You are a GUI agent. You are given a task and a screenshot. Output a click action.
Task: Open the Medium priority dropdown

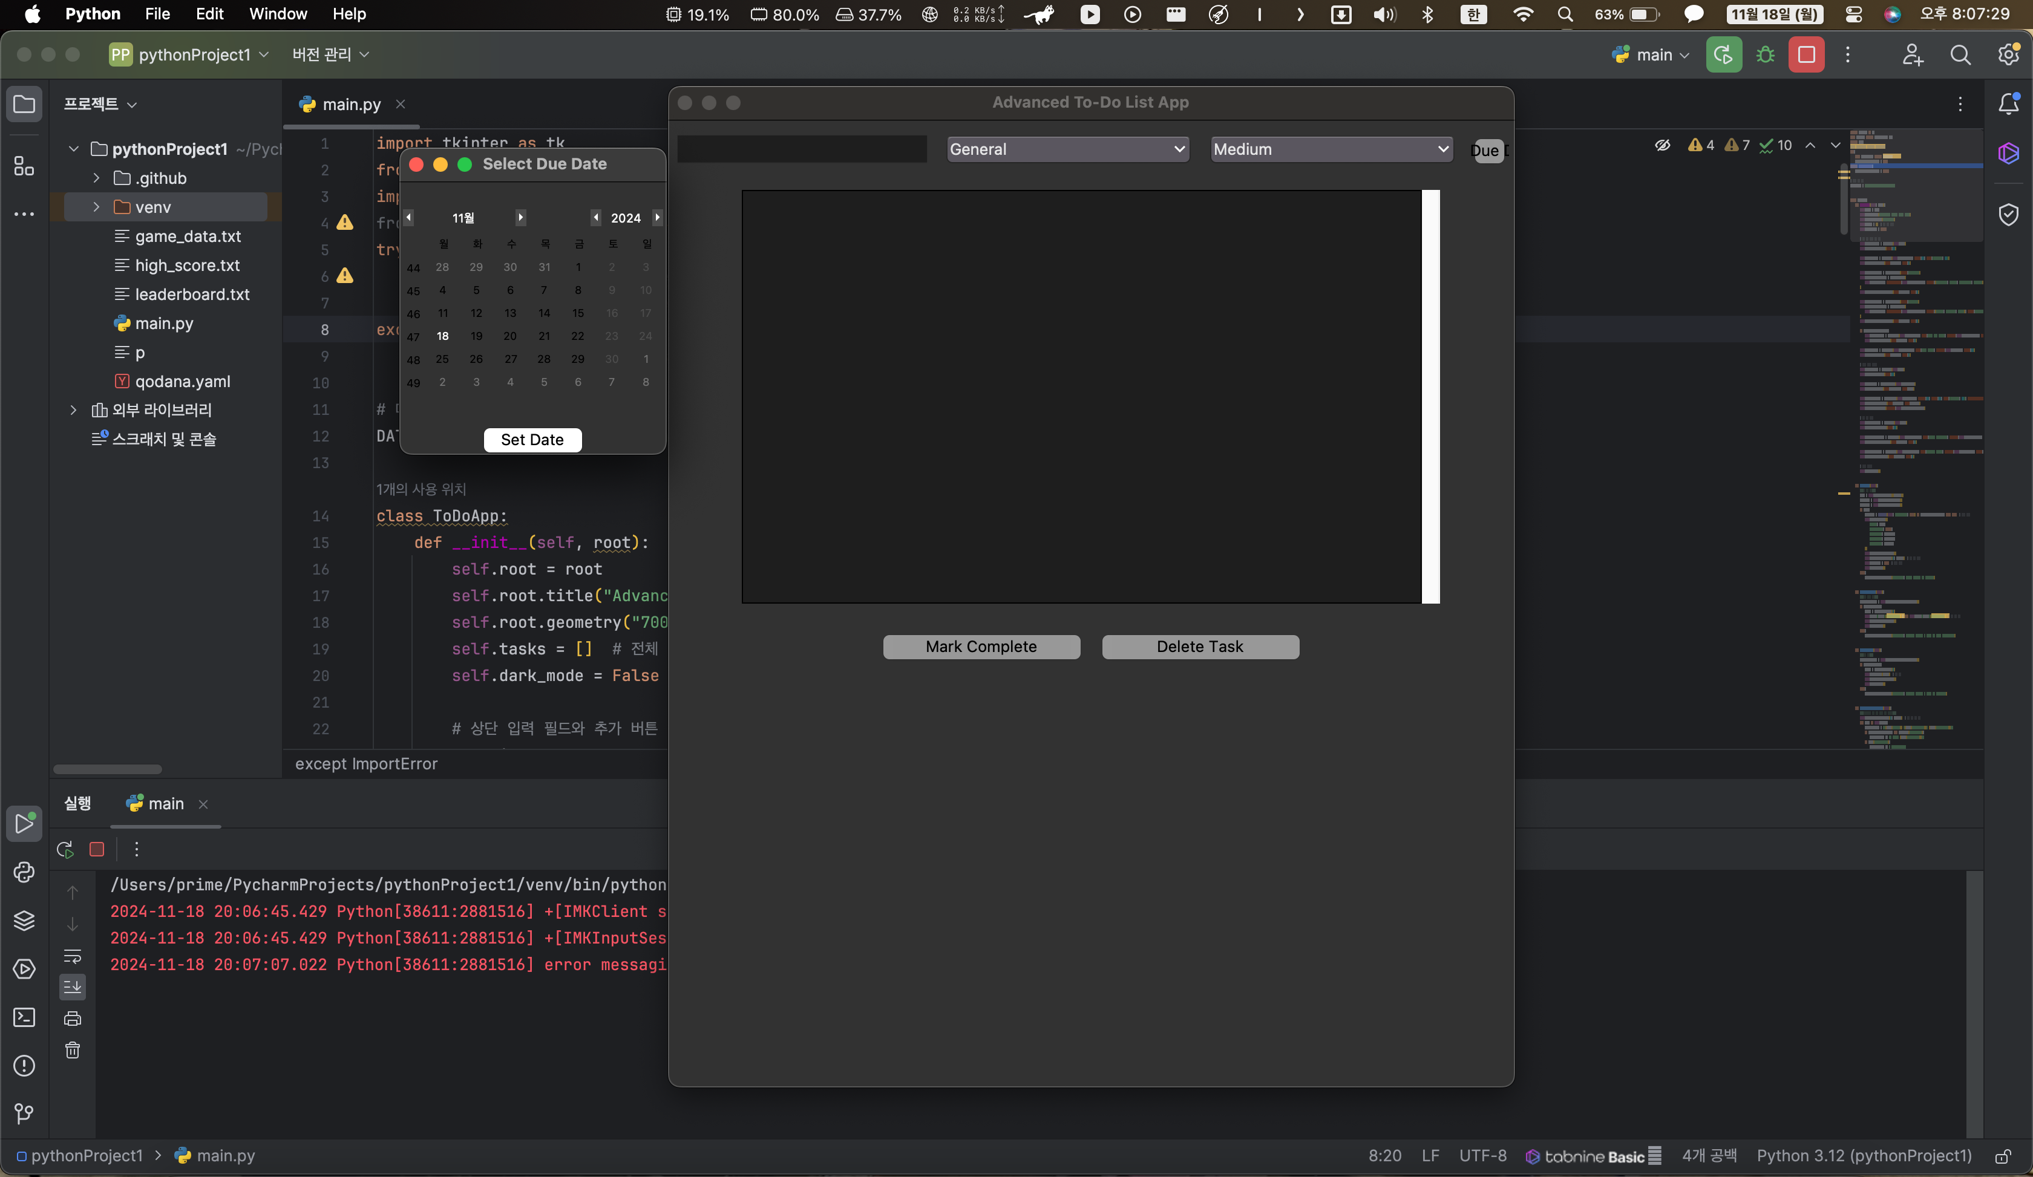1331,149
